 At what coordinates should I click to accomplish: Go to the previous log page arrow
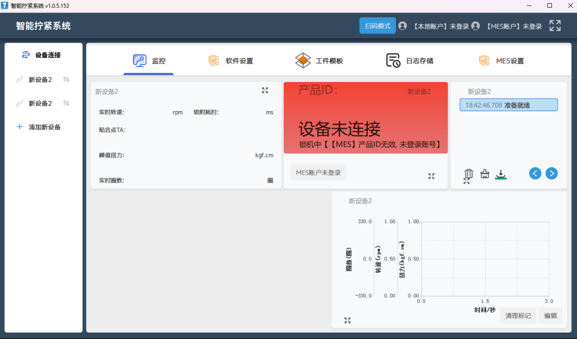[535, 173]
